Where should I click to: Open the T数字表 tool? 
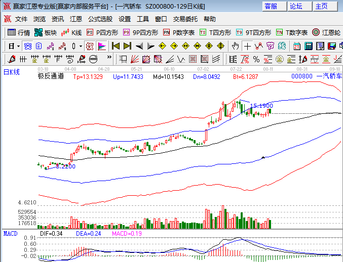pos(292,32)
